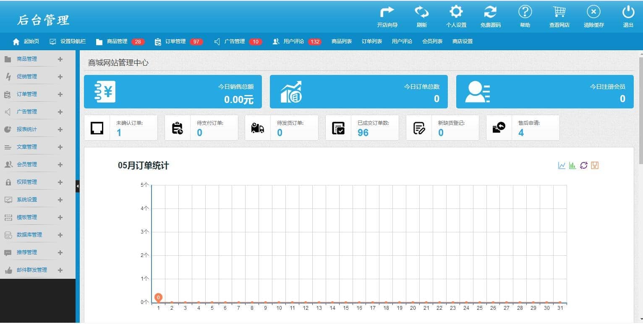Image resolution: width=643 pixels, height=324 pixels.
Task: Expand the 系统设置 sidebar section
Action: [x=60, y=200]
